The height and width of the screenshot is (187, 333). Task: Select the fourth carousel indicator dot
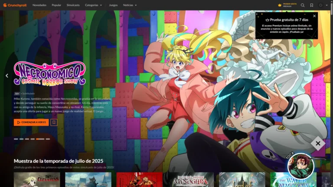[x=33, y=139]
